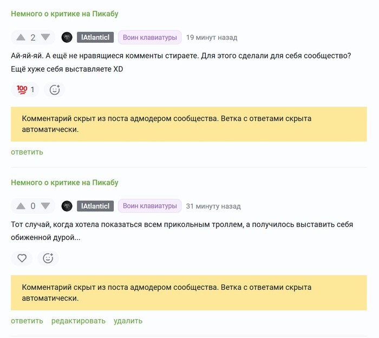The width and height of the screenshot is (379, 338).
Task: Open second post title link 'Немного о критике на Пикабу'
Action: (64, 183)
